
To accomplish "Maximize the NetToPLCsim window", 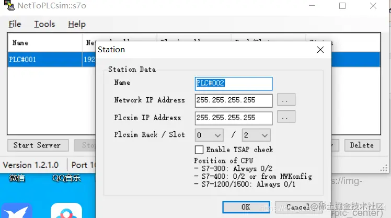I will click(342, 6).
